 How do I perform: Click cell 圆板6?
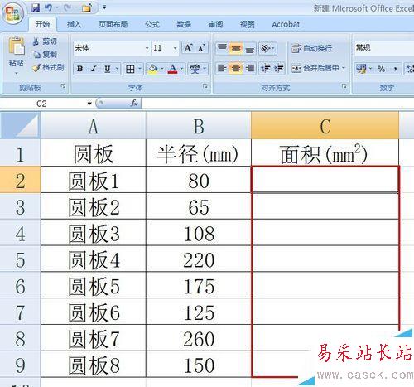94,312
